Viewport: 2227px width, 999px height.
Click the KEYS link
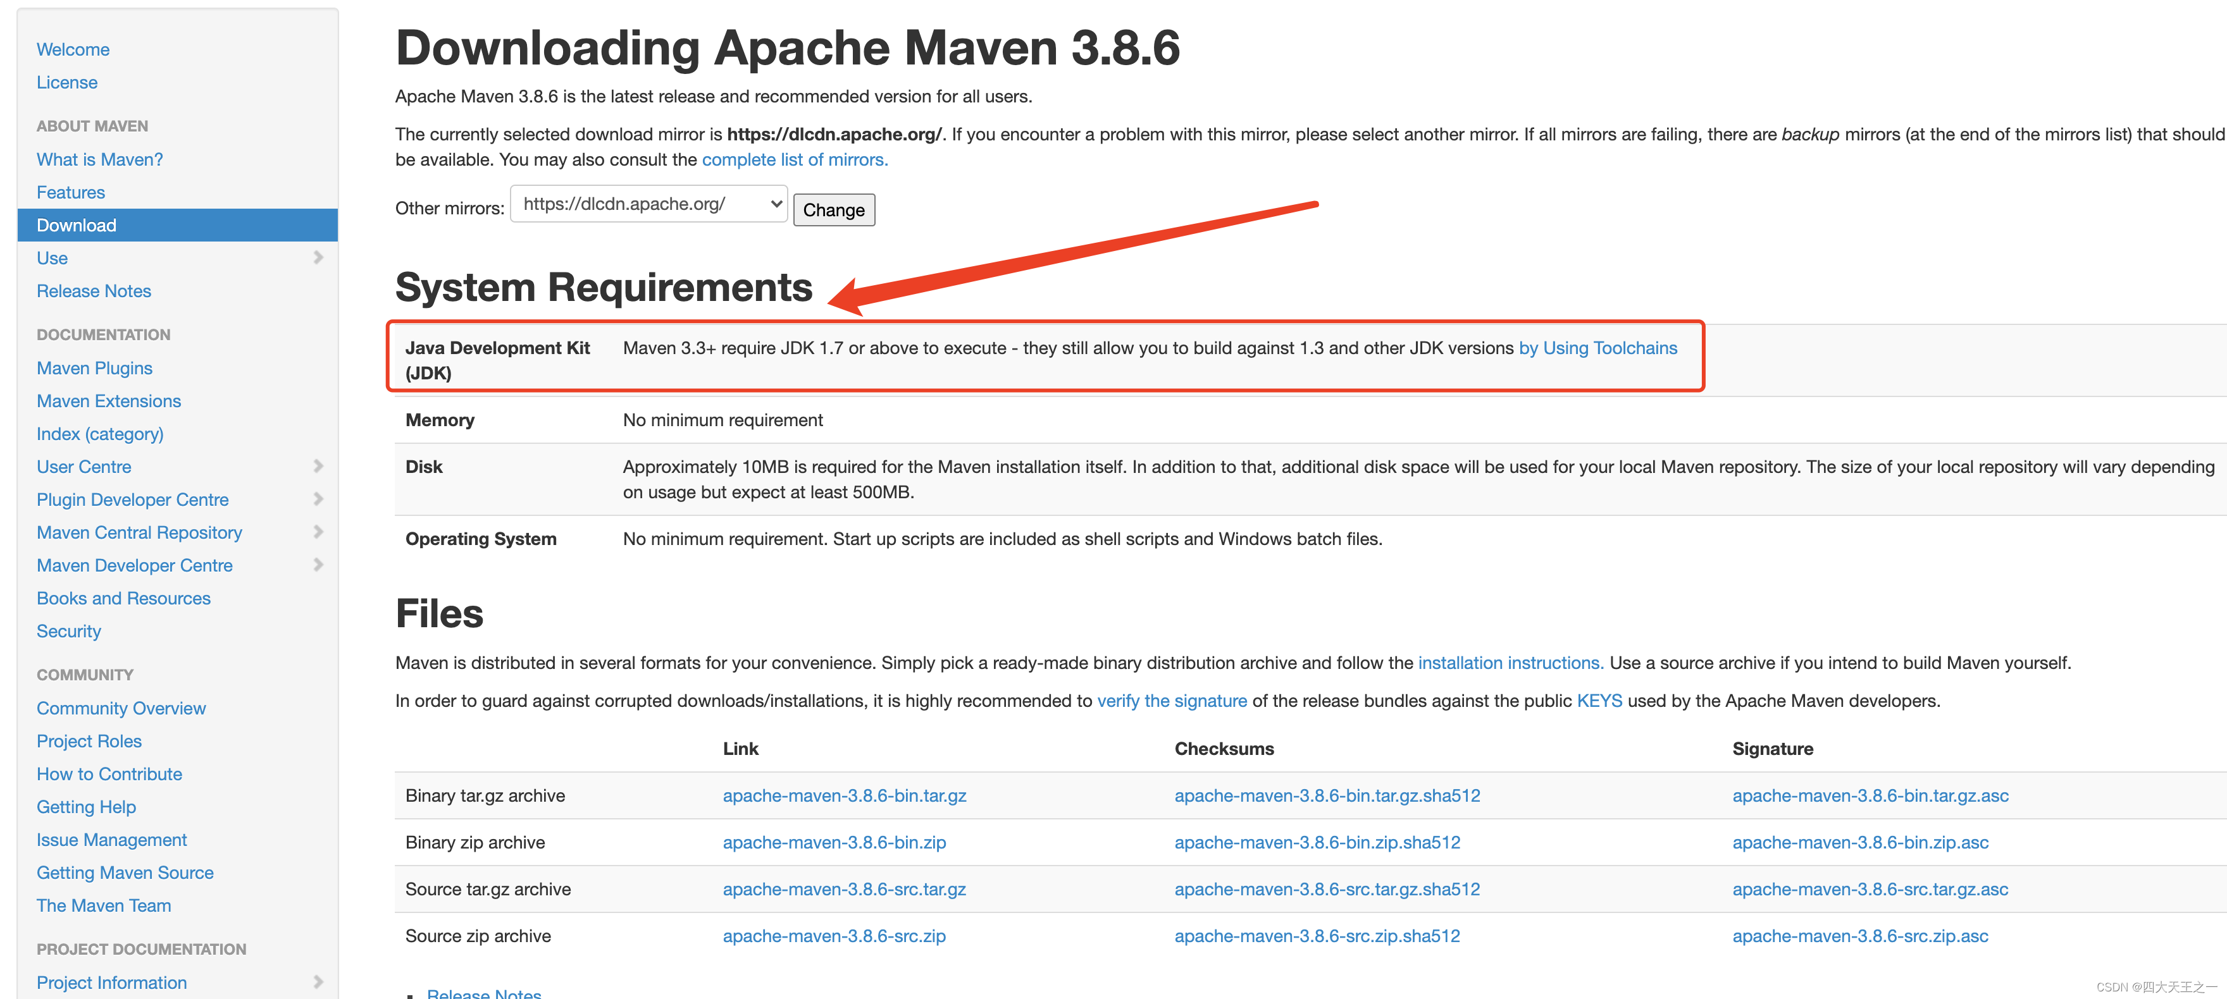pos(1599,701)
